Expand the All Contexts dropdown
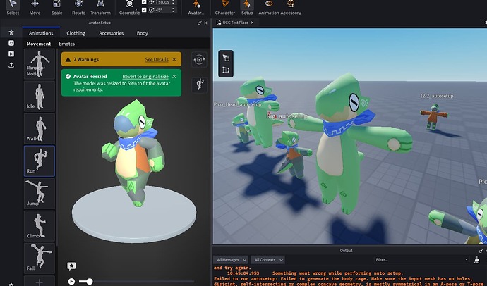The height and width of the screenshot is (286, 487). click(x=268, y=260)
